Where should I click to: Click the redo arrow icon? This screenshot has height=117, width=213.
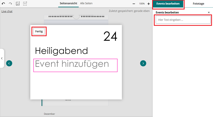point(10,4)
